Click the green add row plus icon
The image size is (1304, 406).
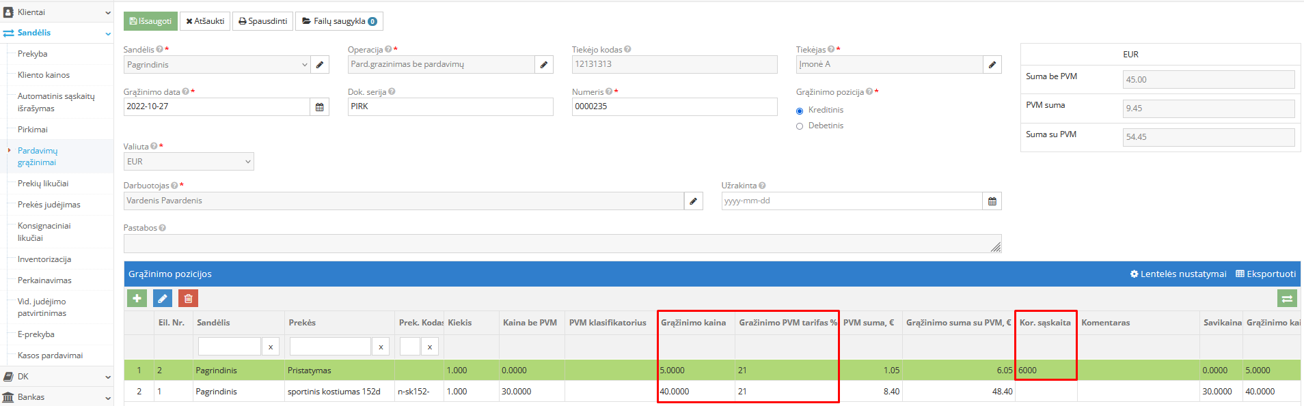coord(137,298)
